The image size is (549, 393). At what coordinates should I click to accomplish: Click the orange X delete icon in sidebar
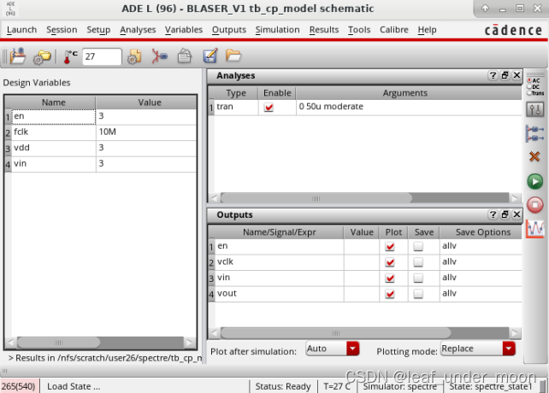click(534, 156)
